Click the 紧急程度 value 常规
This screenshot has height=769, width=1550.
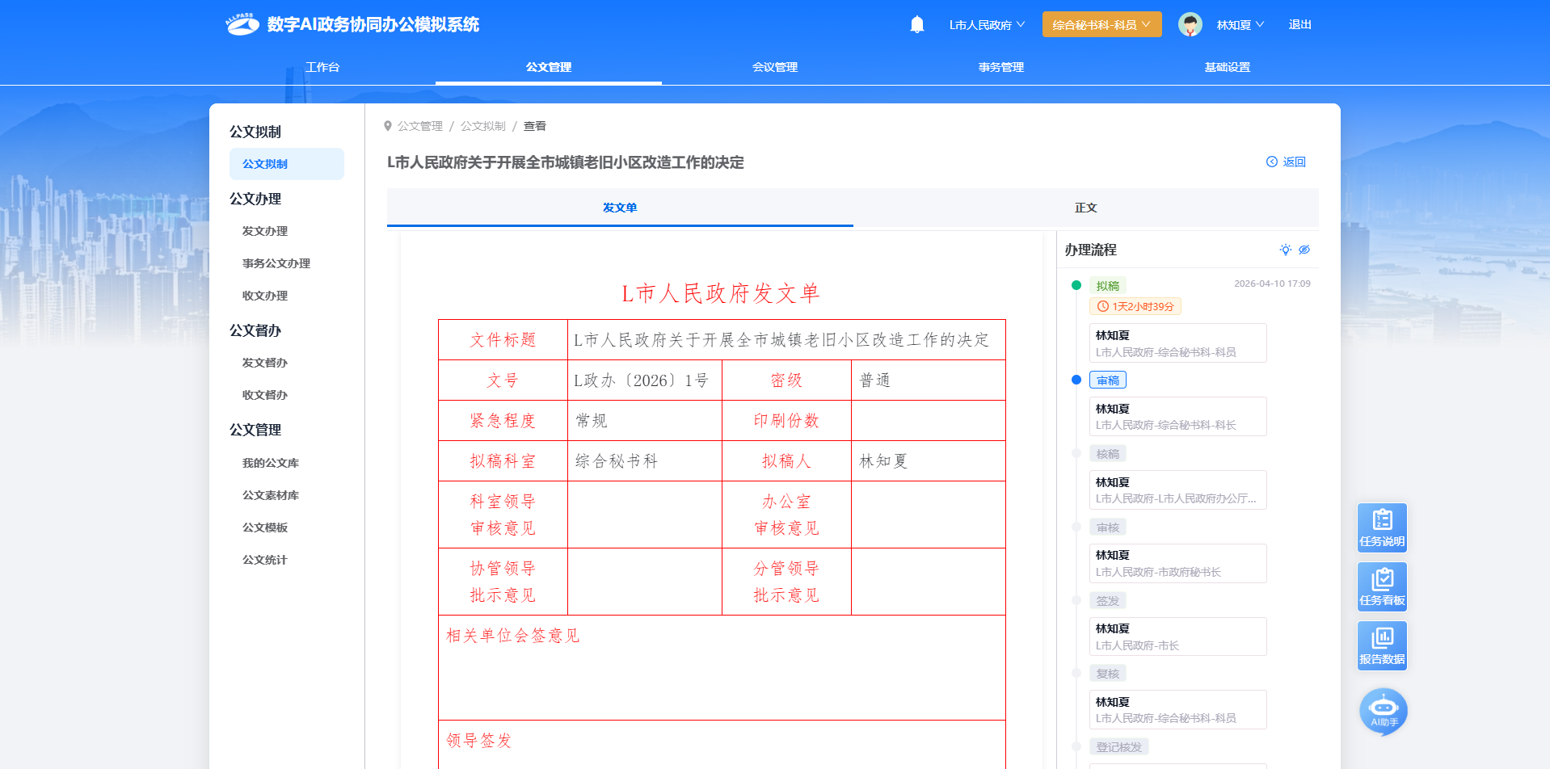coord(592,421)
